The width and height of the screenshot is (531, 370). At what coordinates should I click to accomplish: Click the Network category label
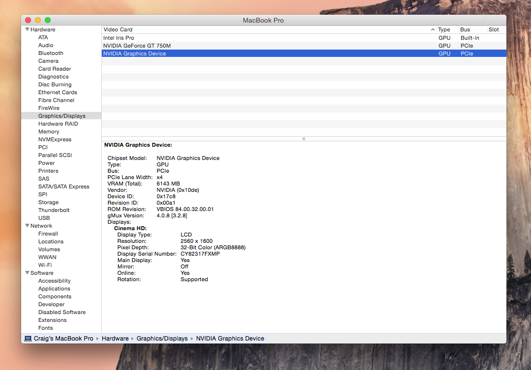41,226
